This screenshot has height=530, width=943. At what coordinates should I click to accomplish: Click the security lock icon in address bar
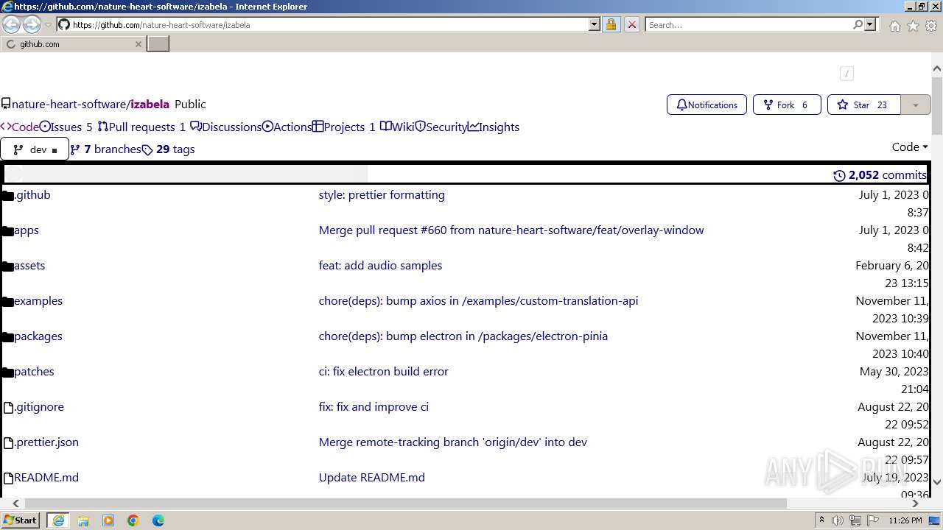pos(611,24)
